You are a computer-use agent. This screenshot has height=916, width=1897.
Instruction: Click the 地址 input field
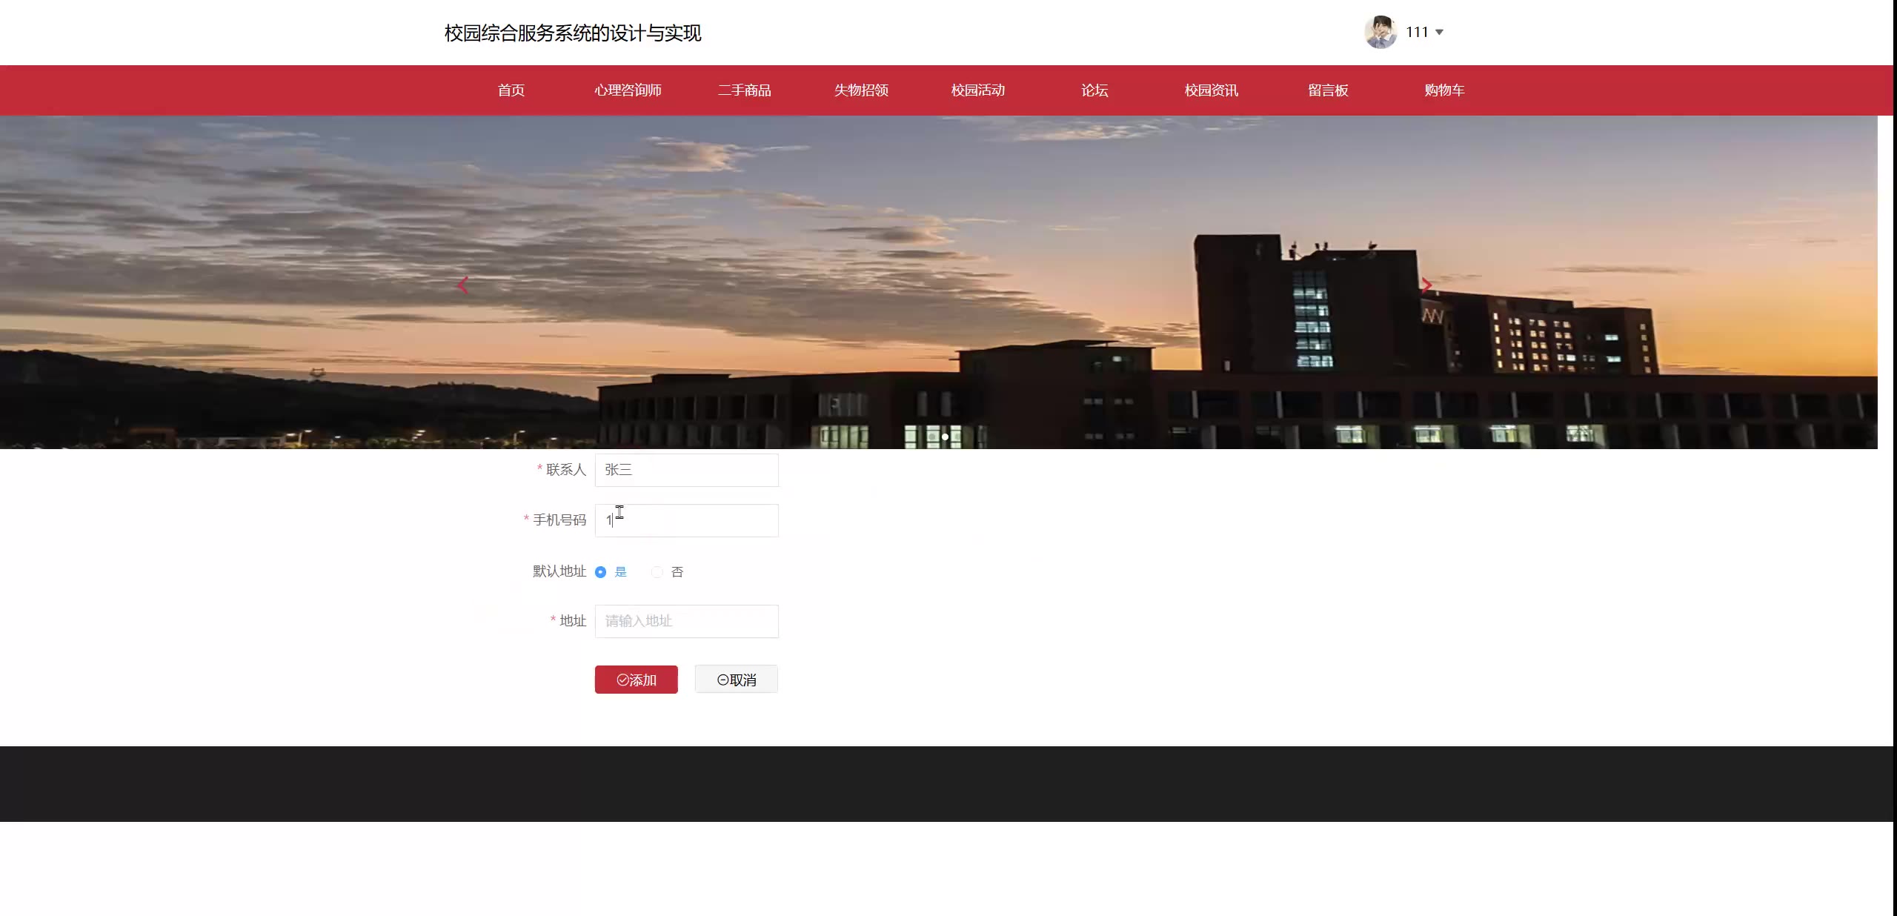pyautogui.click(x=686, y=621)
